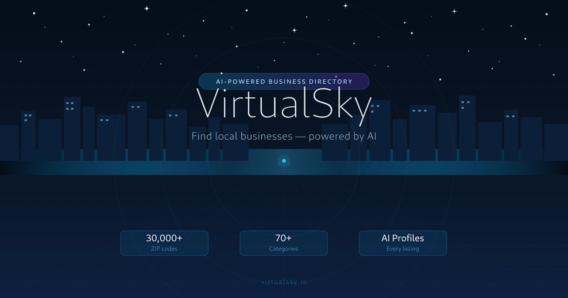Visit the virtualsky.io link
The image size is (568, 298).
284,282
